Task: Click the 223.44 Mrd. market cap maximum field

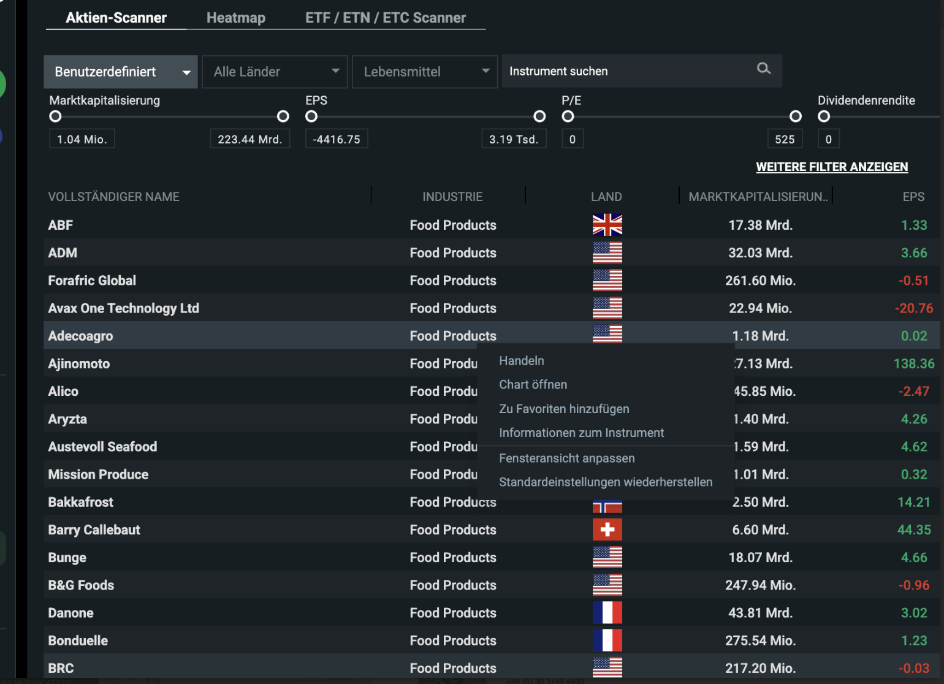Action: [250, 139]
